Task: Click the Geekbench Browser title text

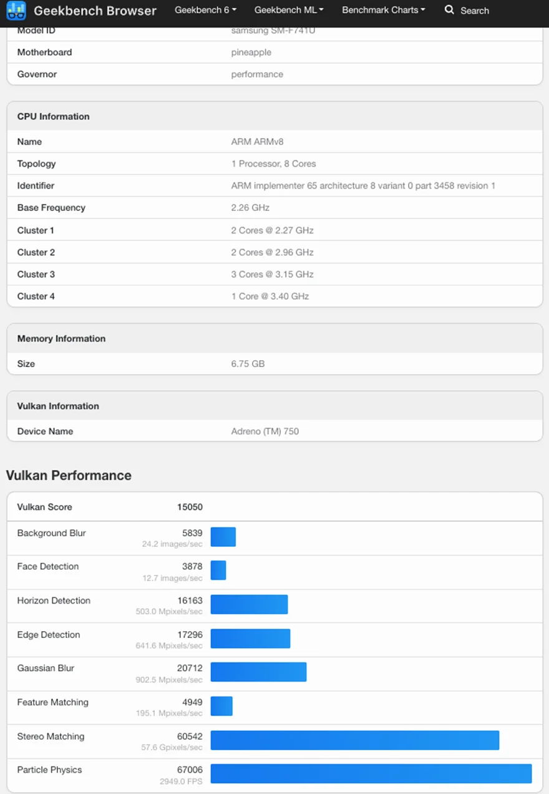Action: click(95, 11)
